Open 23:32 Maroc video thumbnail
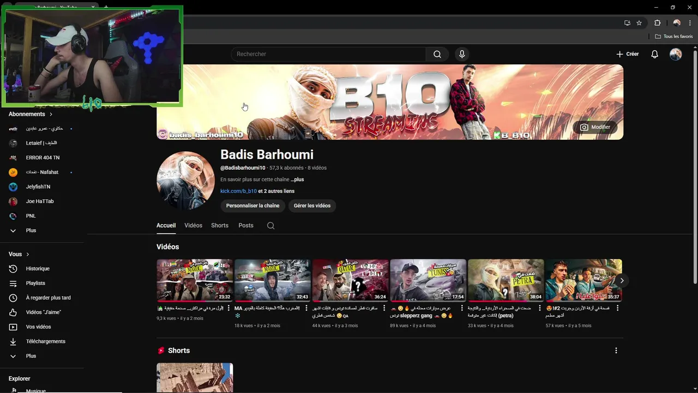698x393 pixels. tap(195, 281)
